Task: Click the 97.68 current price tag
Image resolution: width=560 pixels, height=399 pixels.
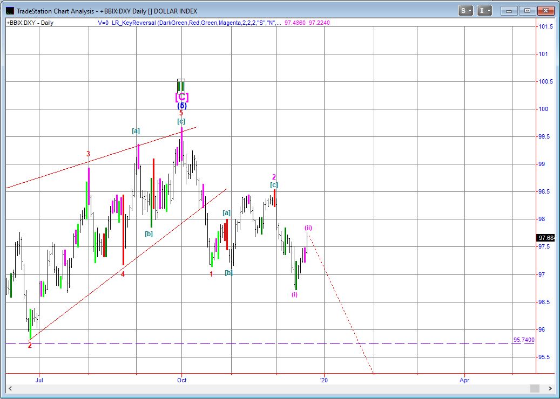Action: (x=545, y=238)
